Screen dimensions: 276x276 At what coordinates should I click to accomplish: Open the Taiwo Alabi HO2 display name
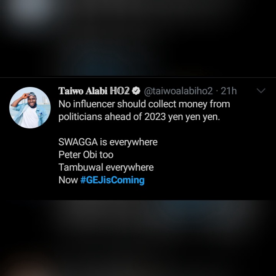pos(94,91)
